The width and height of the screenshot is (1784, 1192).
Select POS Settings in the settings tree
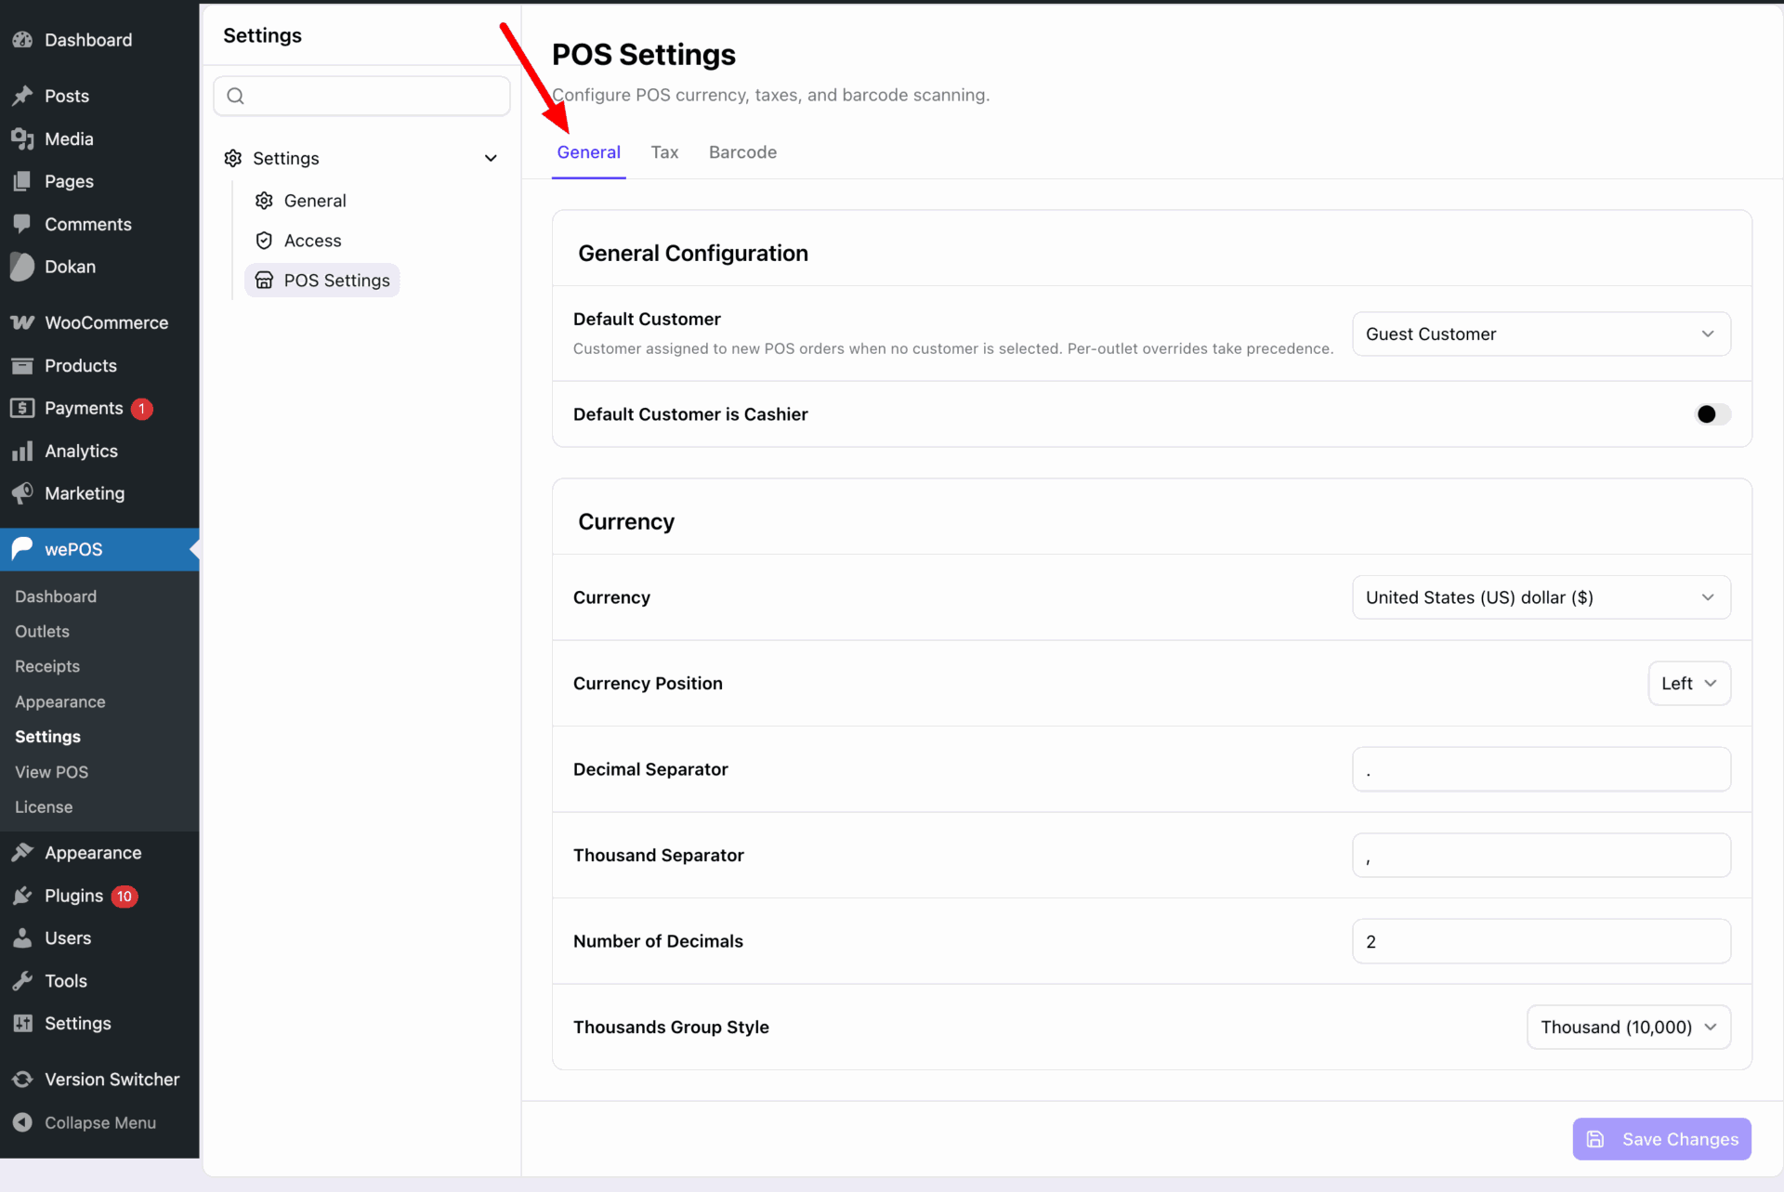[321, 281]
